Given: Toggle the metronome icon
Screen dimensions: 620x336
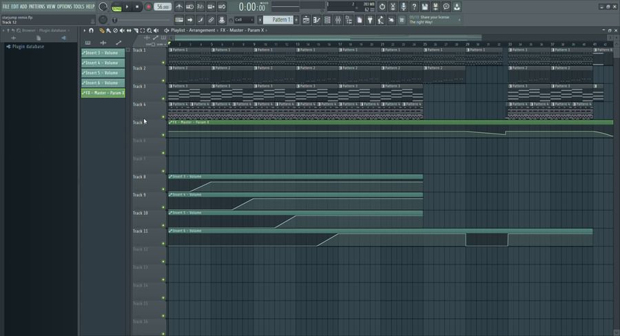Looking at the screenshot, I should [x=179, y=7].
